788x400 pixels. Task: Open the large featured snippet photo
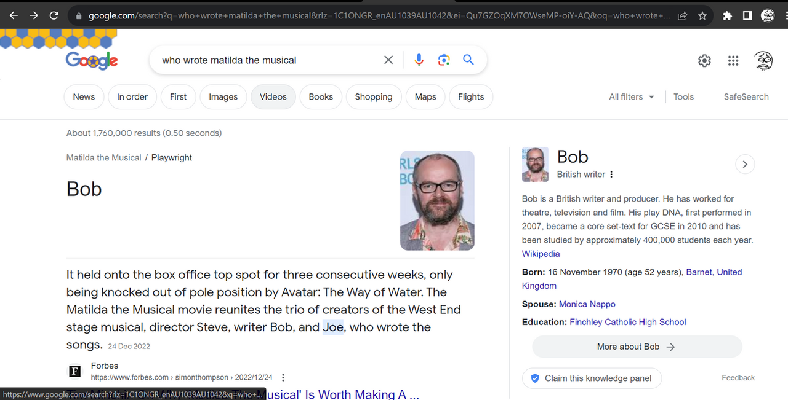[437, 200]
